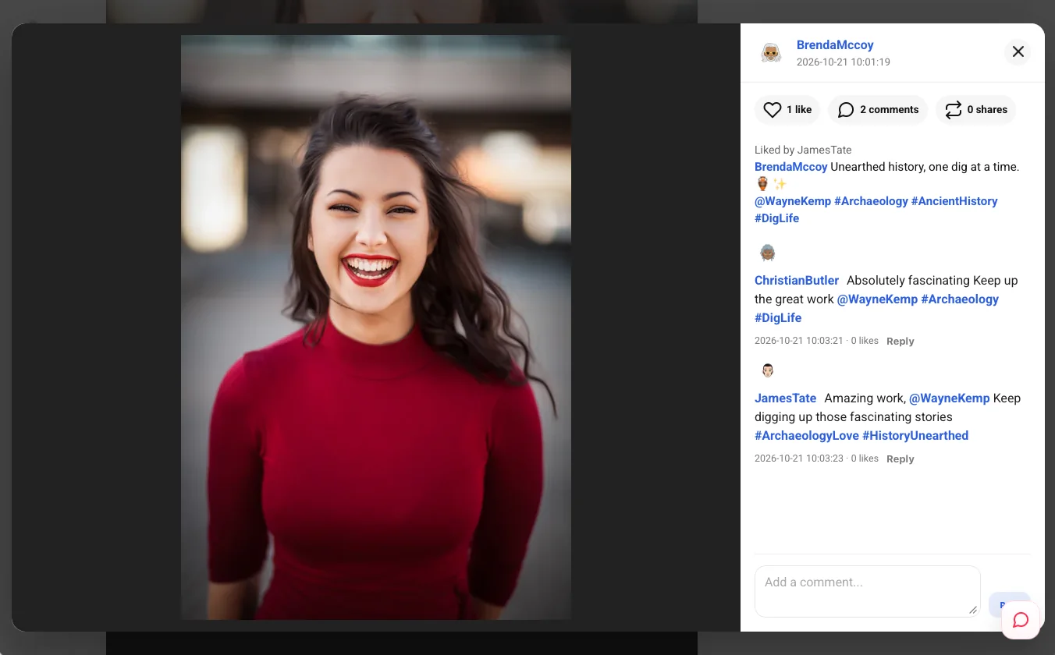Click the post timestamp 2026-10-21 10:01:19
This screenshot has width=1055, height=655.
844,62
